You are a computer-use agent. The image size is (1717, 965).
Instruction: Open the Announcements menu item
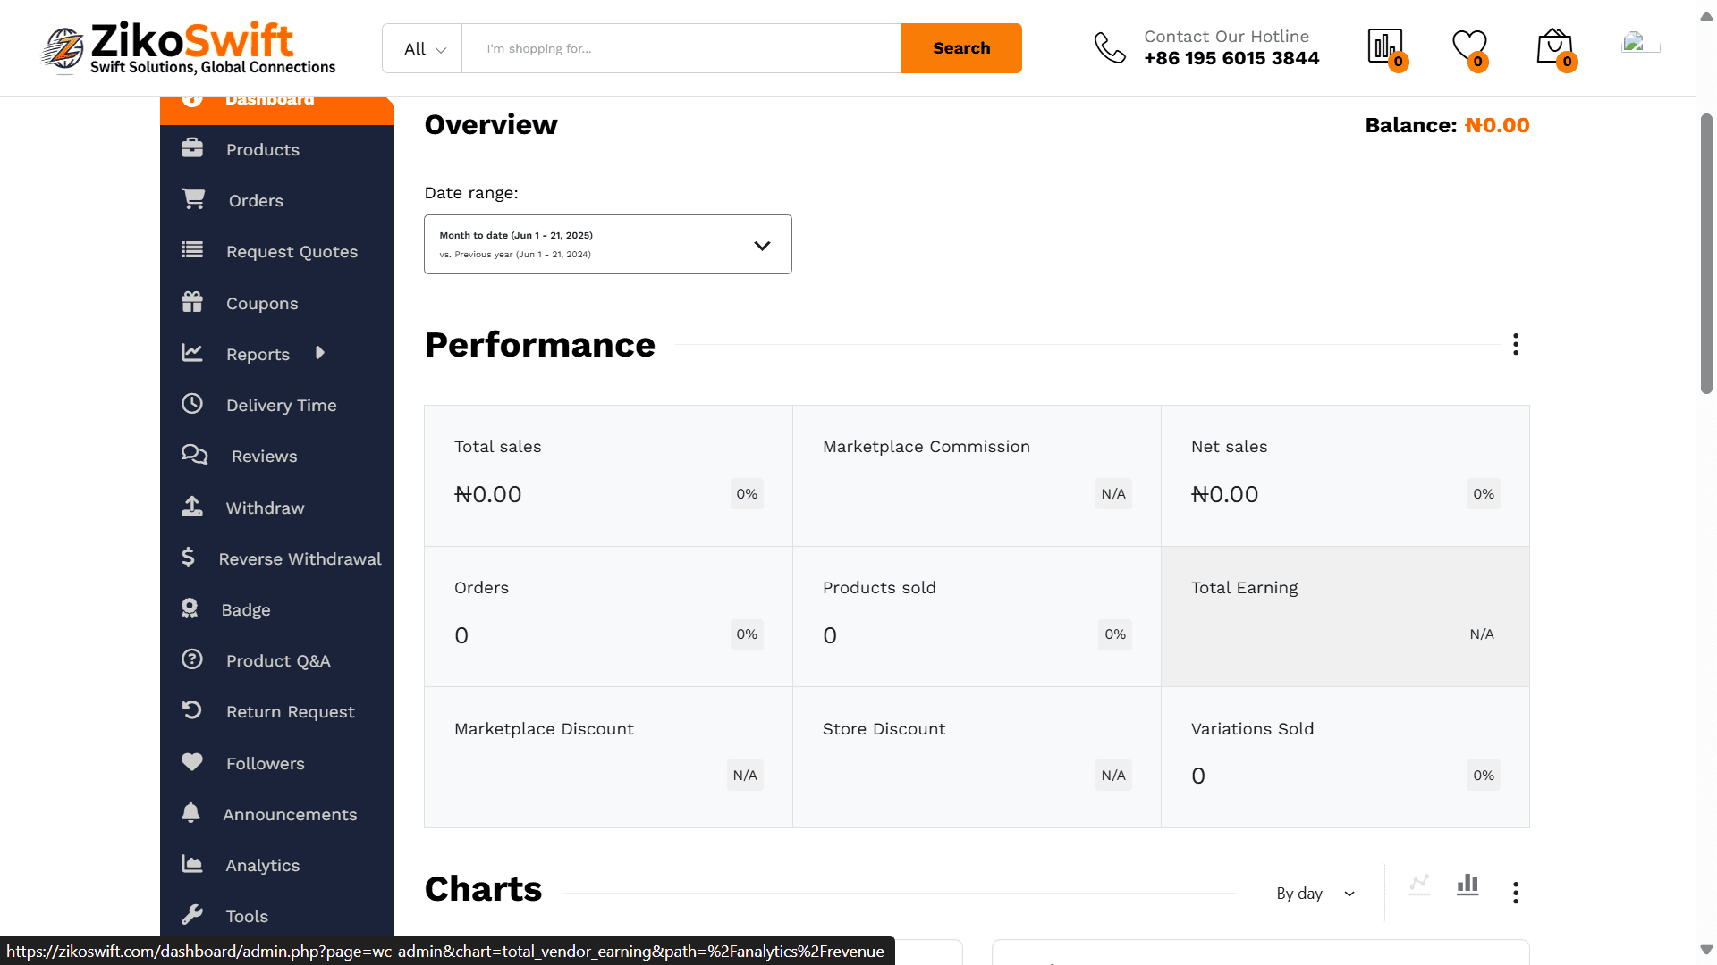tap(277, 814)
